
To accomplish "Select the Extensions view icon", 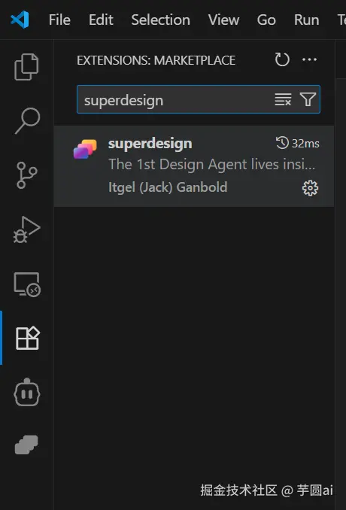I will (x=27, y=338).
